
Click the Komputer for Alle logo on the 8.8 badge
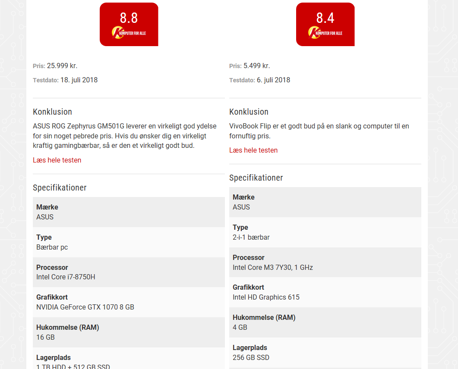pyautogui.click(x=129, y=31)
